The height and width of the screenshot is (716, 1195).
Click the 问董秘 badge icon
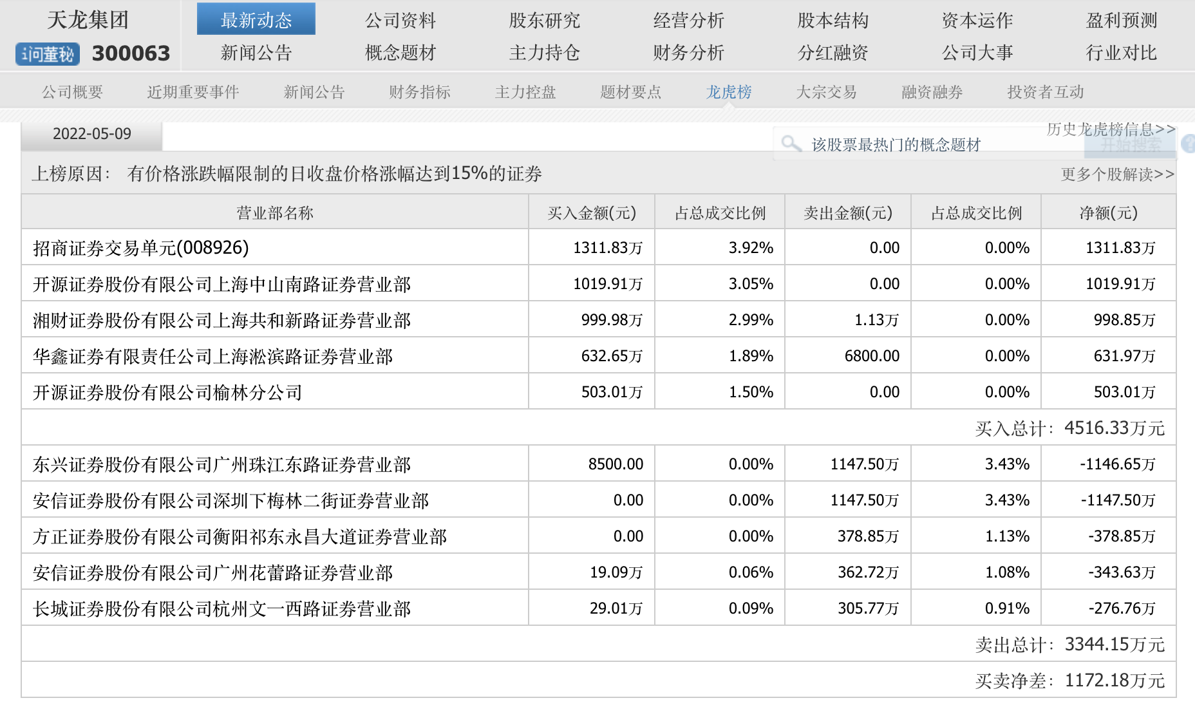[48, 54]
